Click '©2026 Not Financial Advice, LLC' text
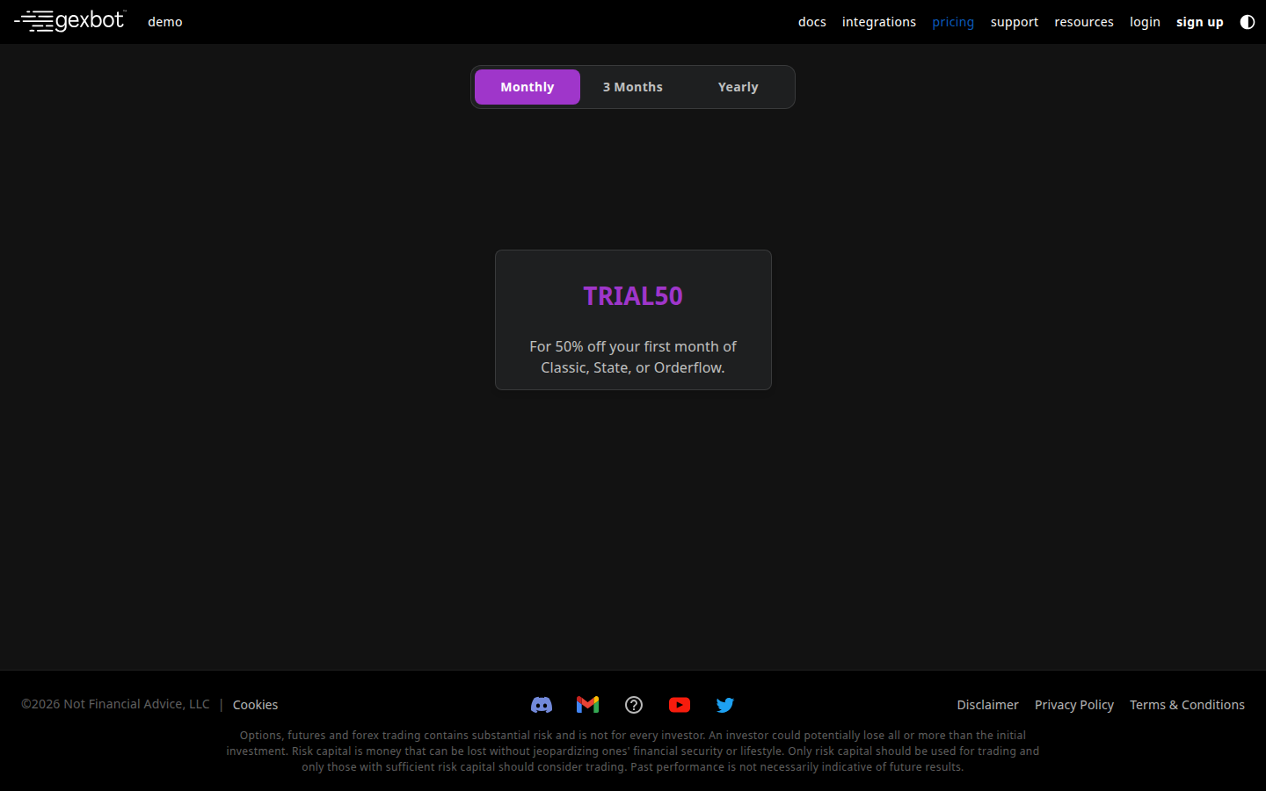1266x791 pixels. click(x=115, y=704)
